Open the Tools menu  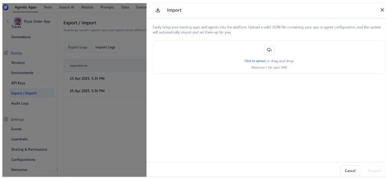coord(48,7)
